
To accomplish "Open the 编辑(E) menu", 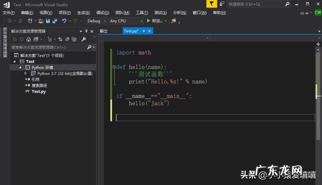I will 27,13.
